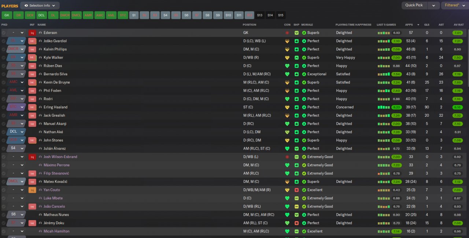Open Nathan Aké's DCL position dropdown
The image size is (469, 238).
point(16,132)
